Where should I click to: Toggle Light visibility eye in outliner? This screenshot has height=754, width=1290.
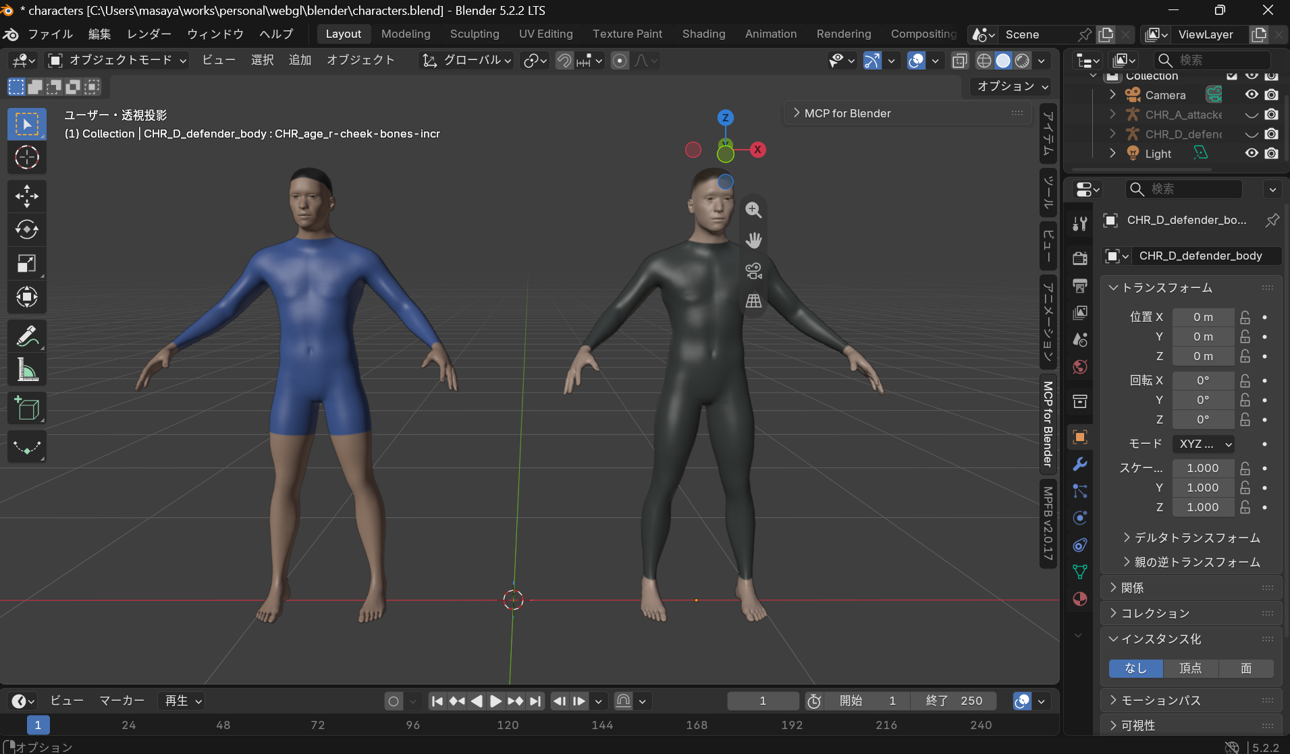click(x=1252, y=154)
